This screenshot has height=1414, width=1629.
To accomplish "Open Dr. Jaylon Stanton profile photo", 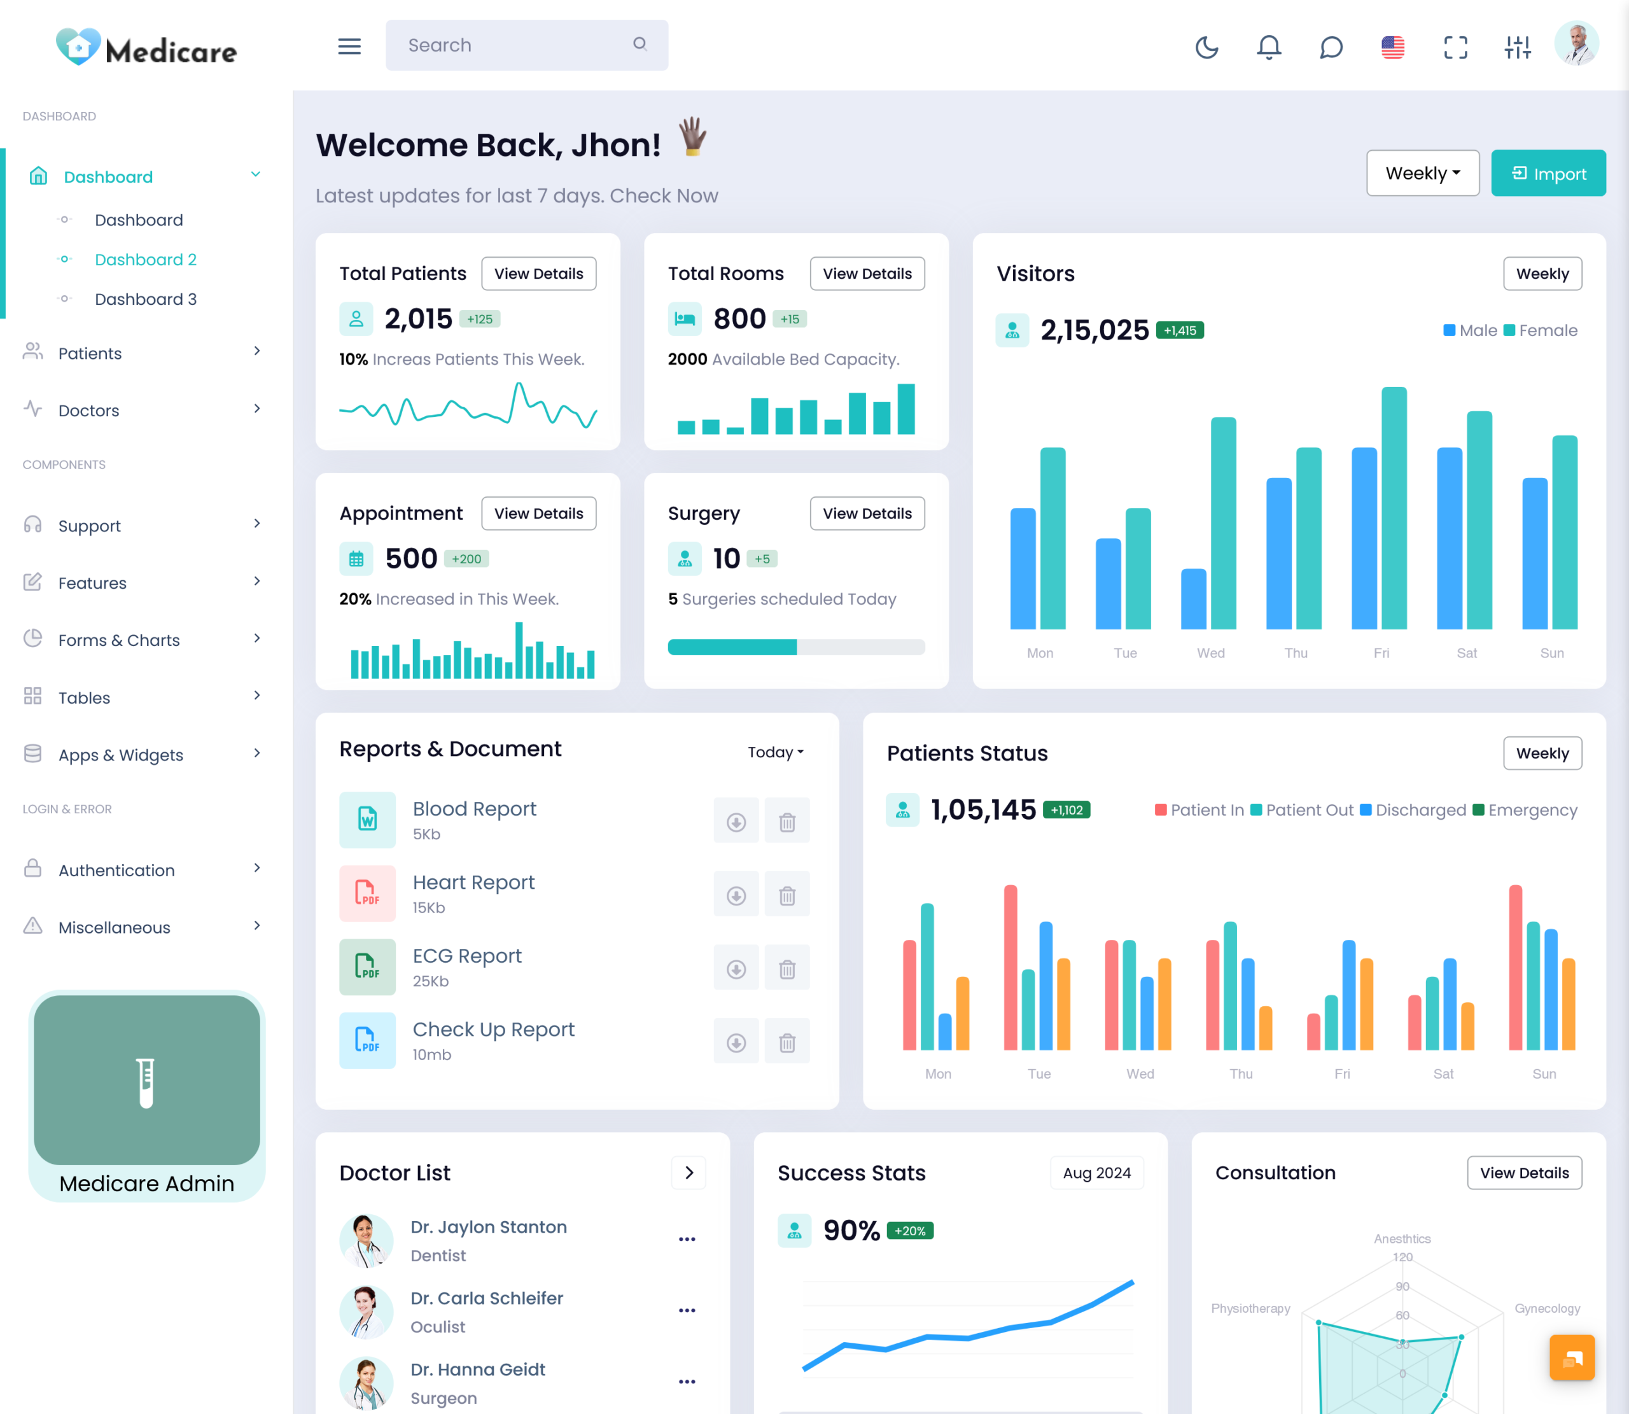I will pos(366,1241).
